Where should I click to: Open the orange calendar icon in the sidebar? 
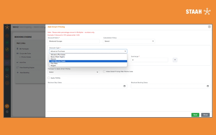7,36
